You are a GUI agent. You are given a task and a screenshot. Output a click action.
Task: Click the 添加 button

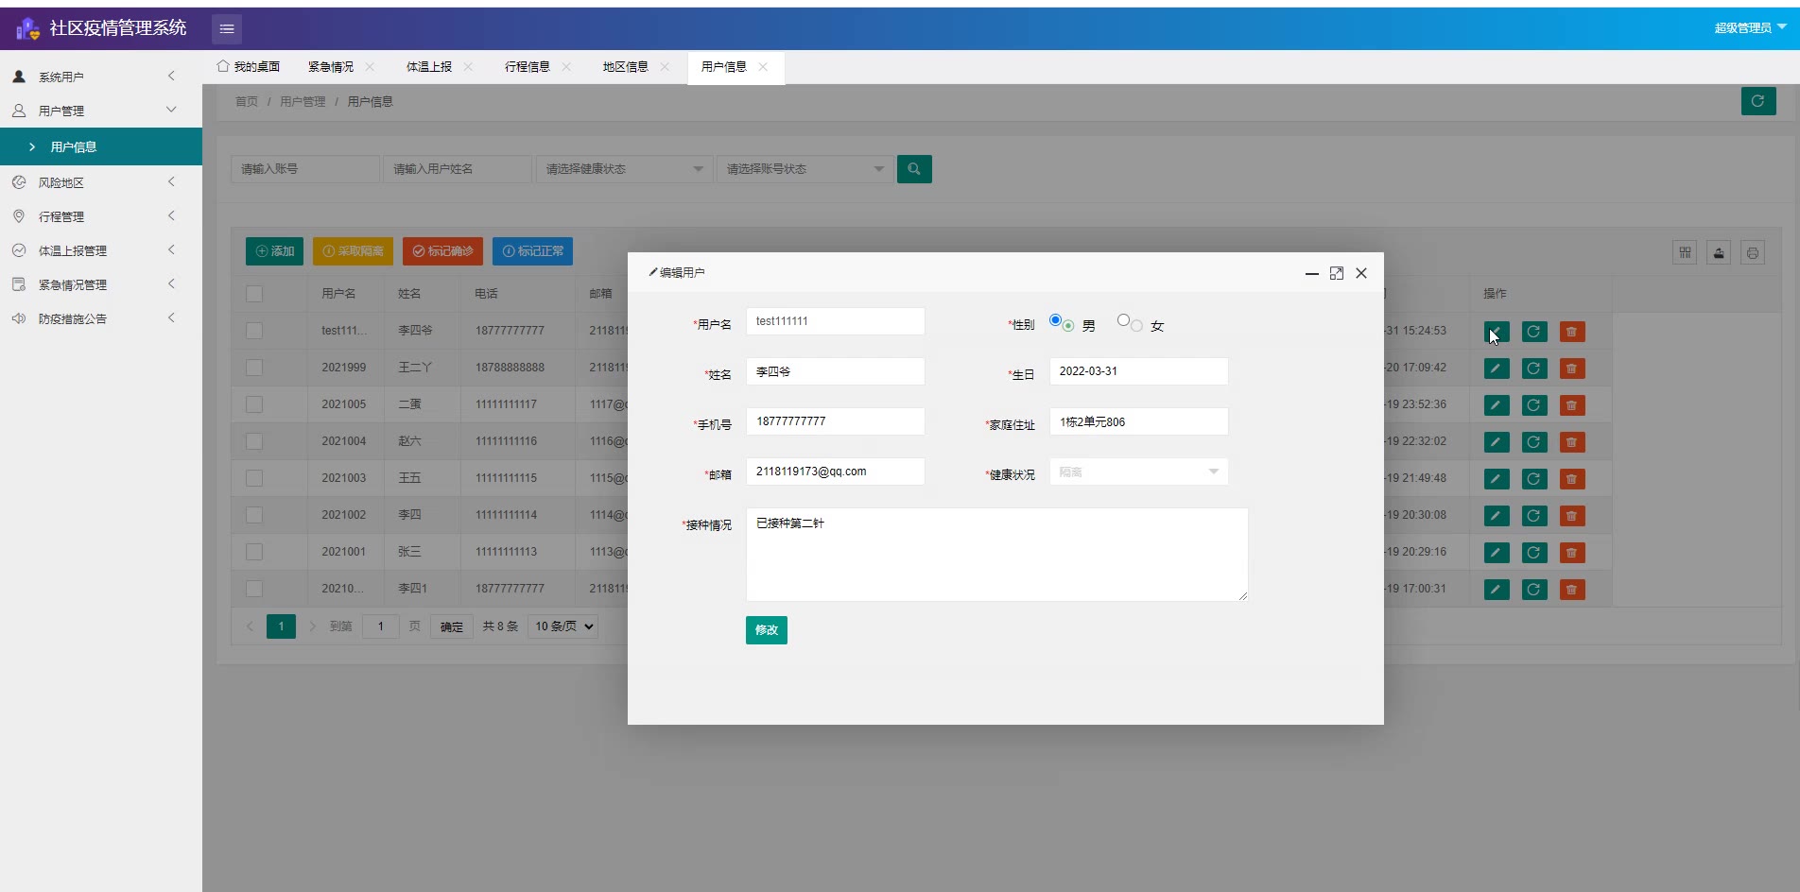[275, 251]
